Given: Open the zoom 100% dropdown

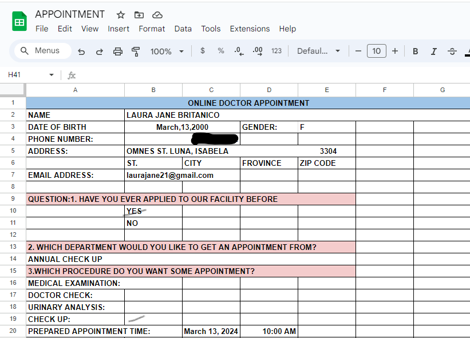Looking at the screenshot, I should coord(167,51).
